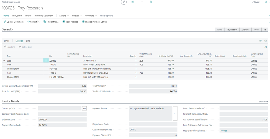The width and height of the screenshot is (270, 139).
Task: Click the Lines section share icon
Action: pos(261,41)
